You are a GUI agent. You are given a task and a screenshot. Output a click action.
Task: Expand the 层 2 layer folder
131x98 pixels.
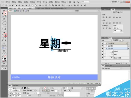(x=107, y=46)
